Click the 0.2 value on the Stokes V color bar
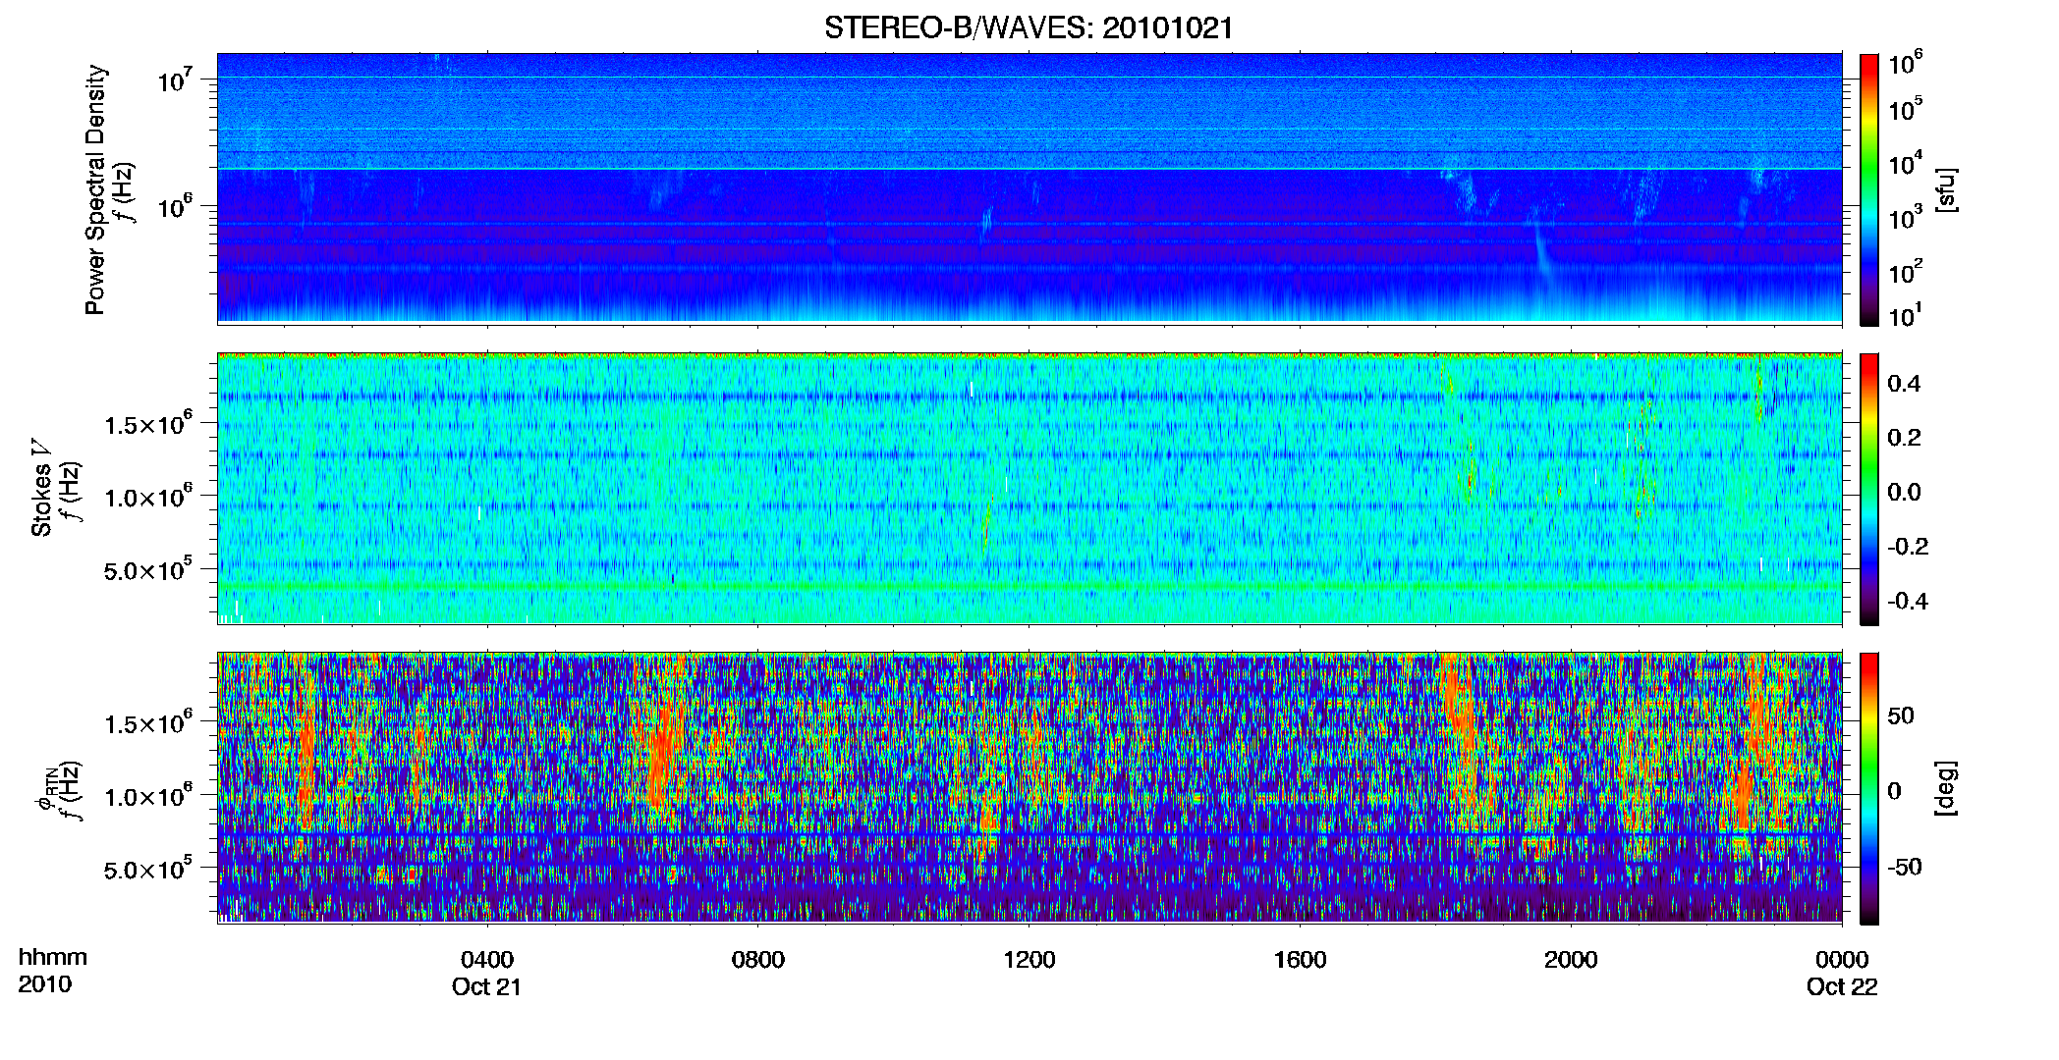 (1904, 438)
